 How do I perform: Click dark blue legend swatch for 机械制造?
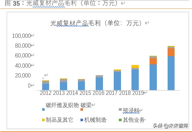coord(82,120)
